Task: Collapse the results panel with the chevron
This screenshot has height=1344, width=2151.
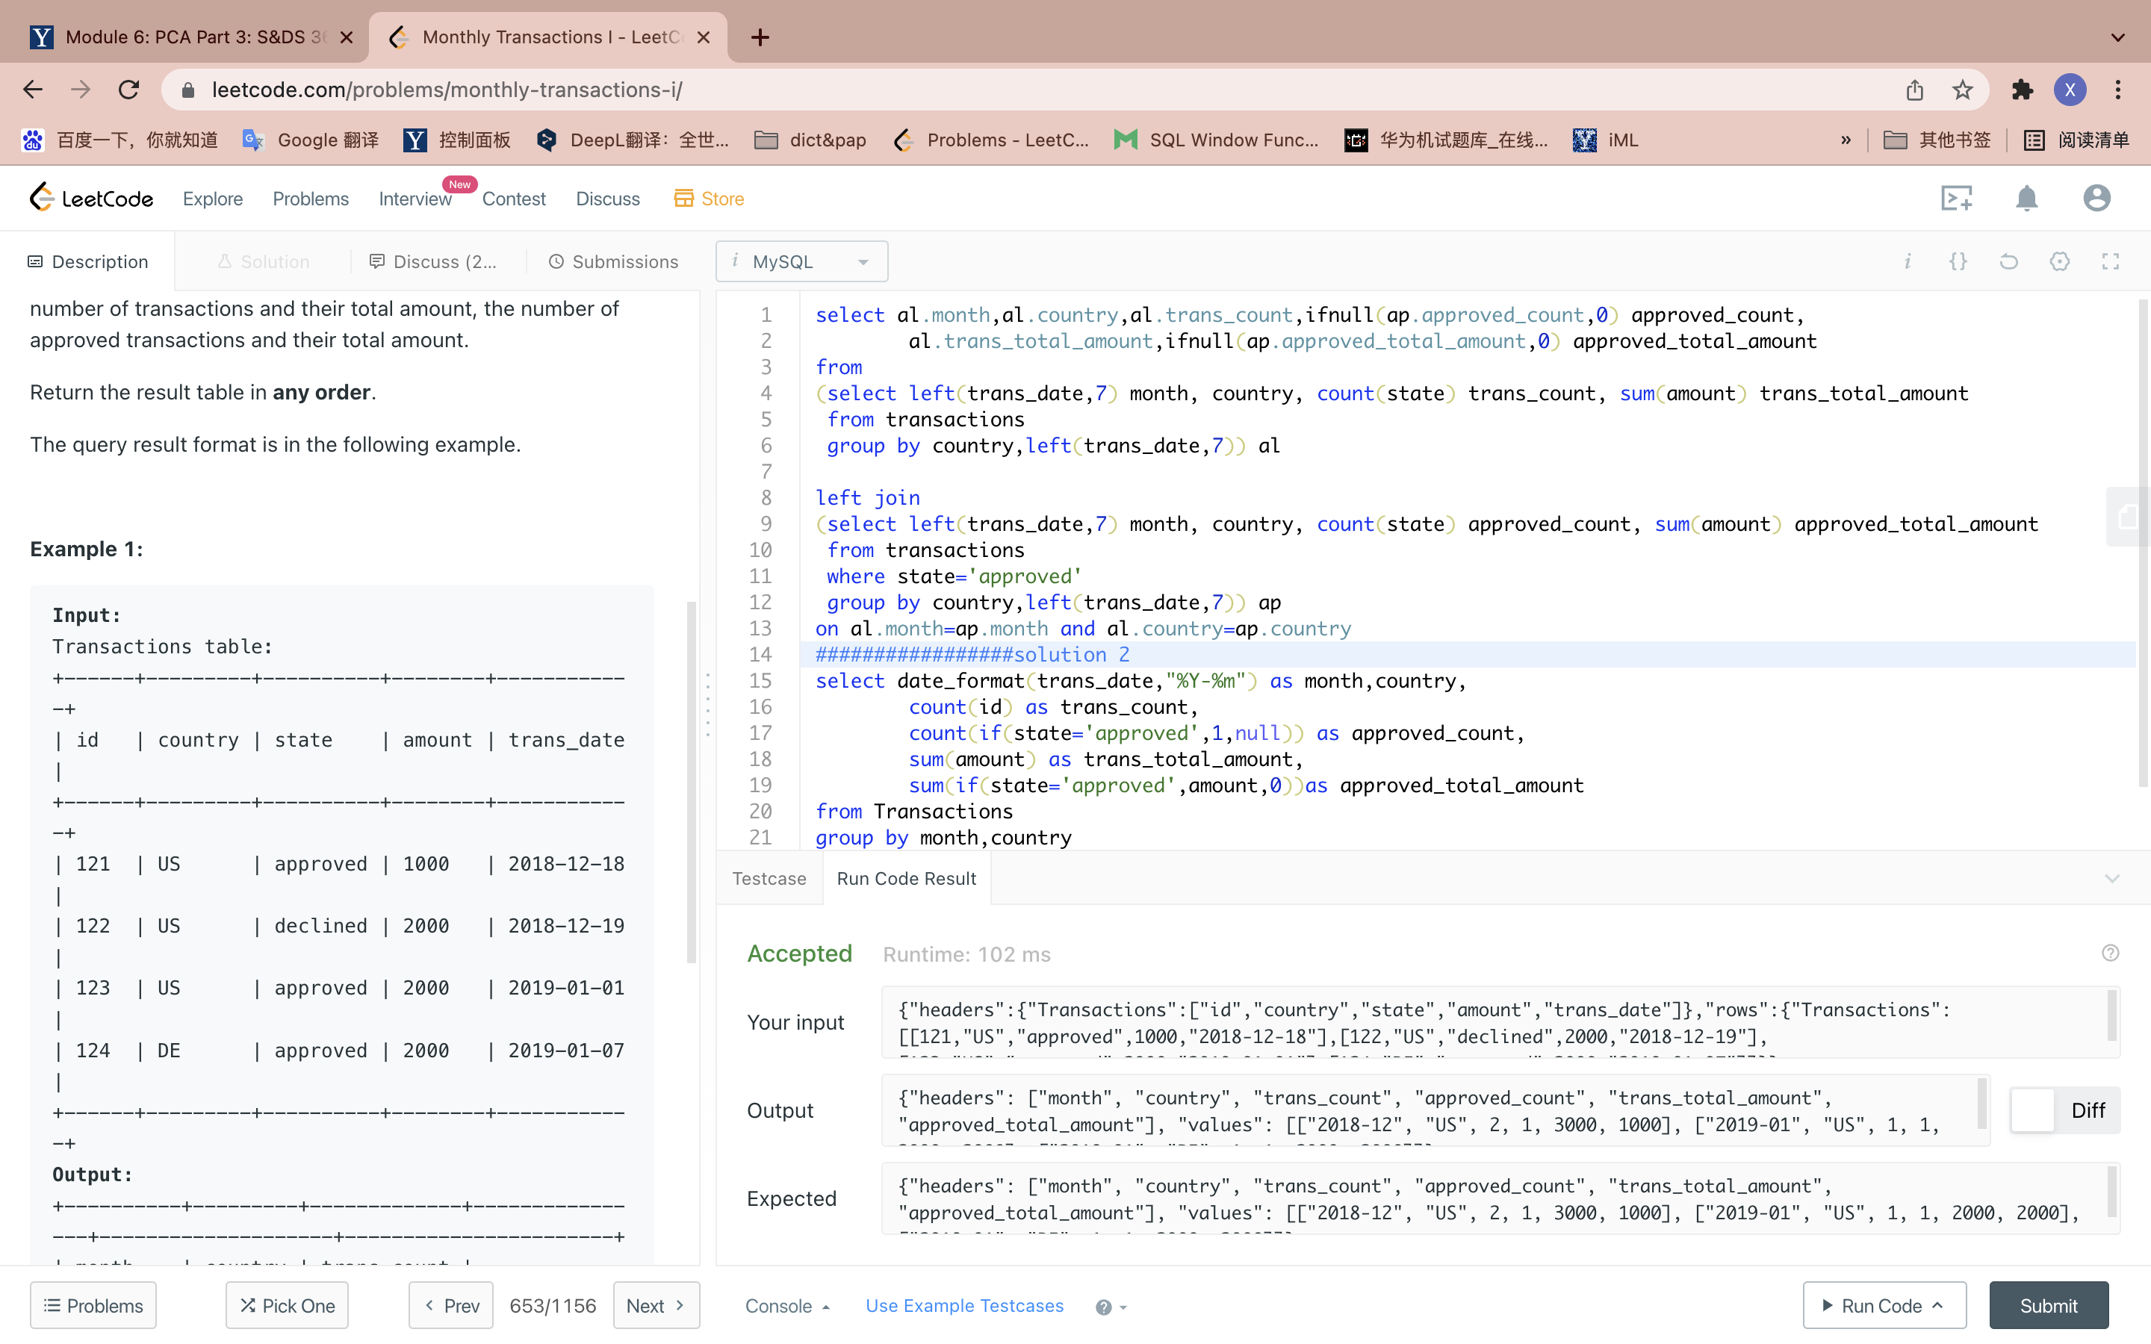Action: (2112, 878)
